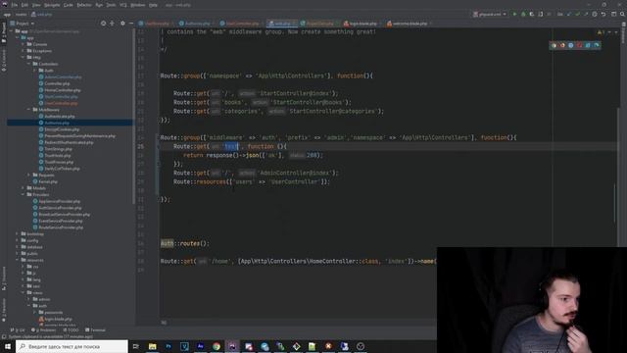The height and width of the screenshot is (353, 627).
Task: Open the Terminal tool window button
Action: (x=96, y=330)
